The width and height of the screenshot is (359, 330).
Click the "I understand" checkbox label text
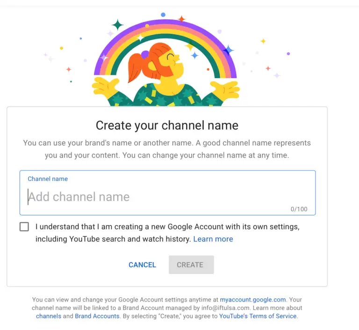167,233
